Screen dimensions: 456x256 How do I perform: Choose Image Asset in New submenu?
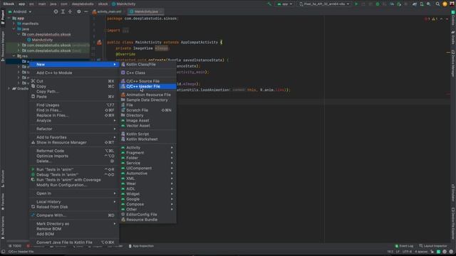pyautogui.click(x=147, y=121)
